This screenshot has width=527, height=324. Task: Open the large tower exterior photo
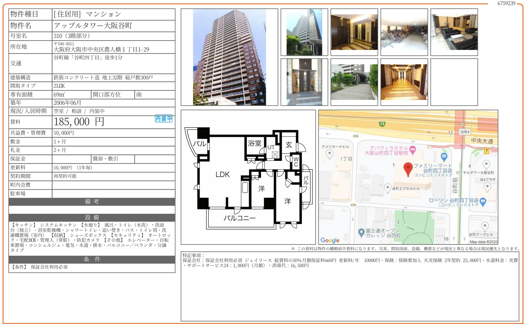pos(229,57)
